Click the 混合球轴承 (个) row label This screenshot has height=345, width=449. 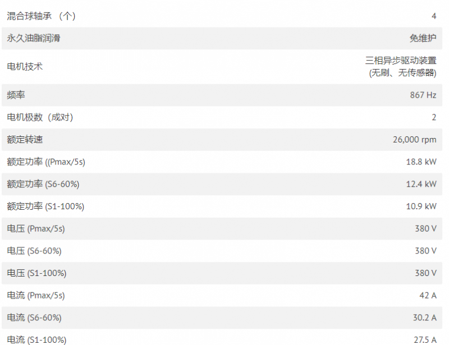[41, 16]
